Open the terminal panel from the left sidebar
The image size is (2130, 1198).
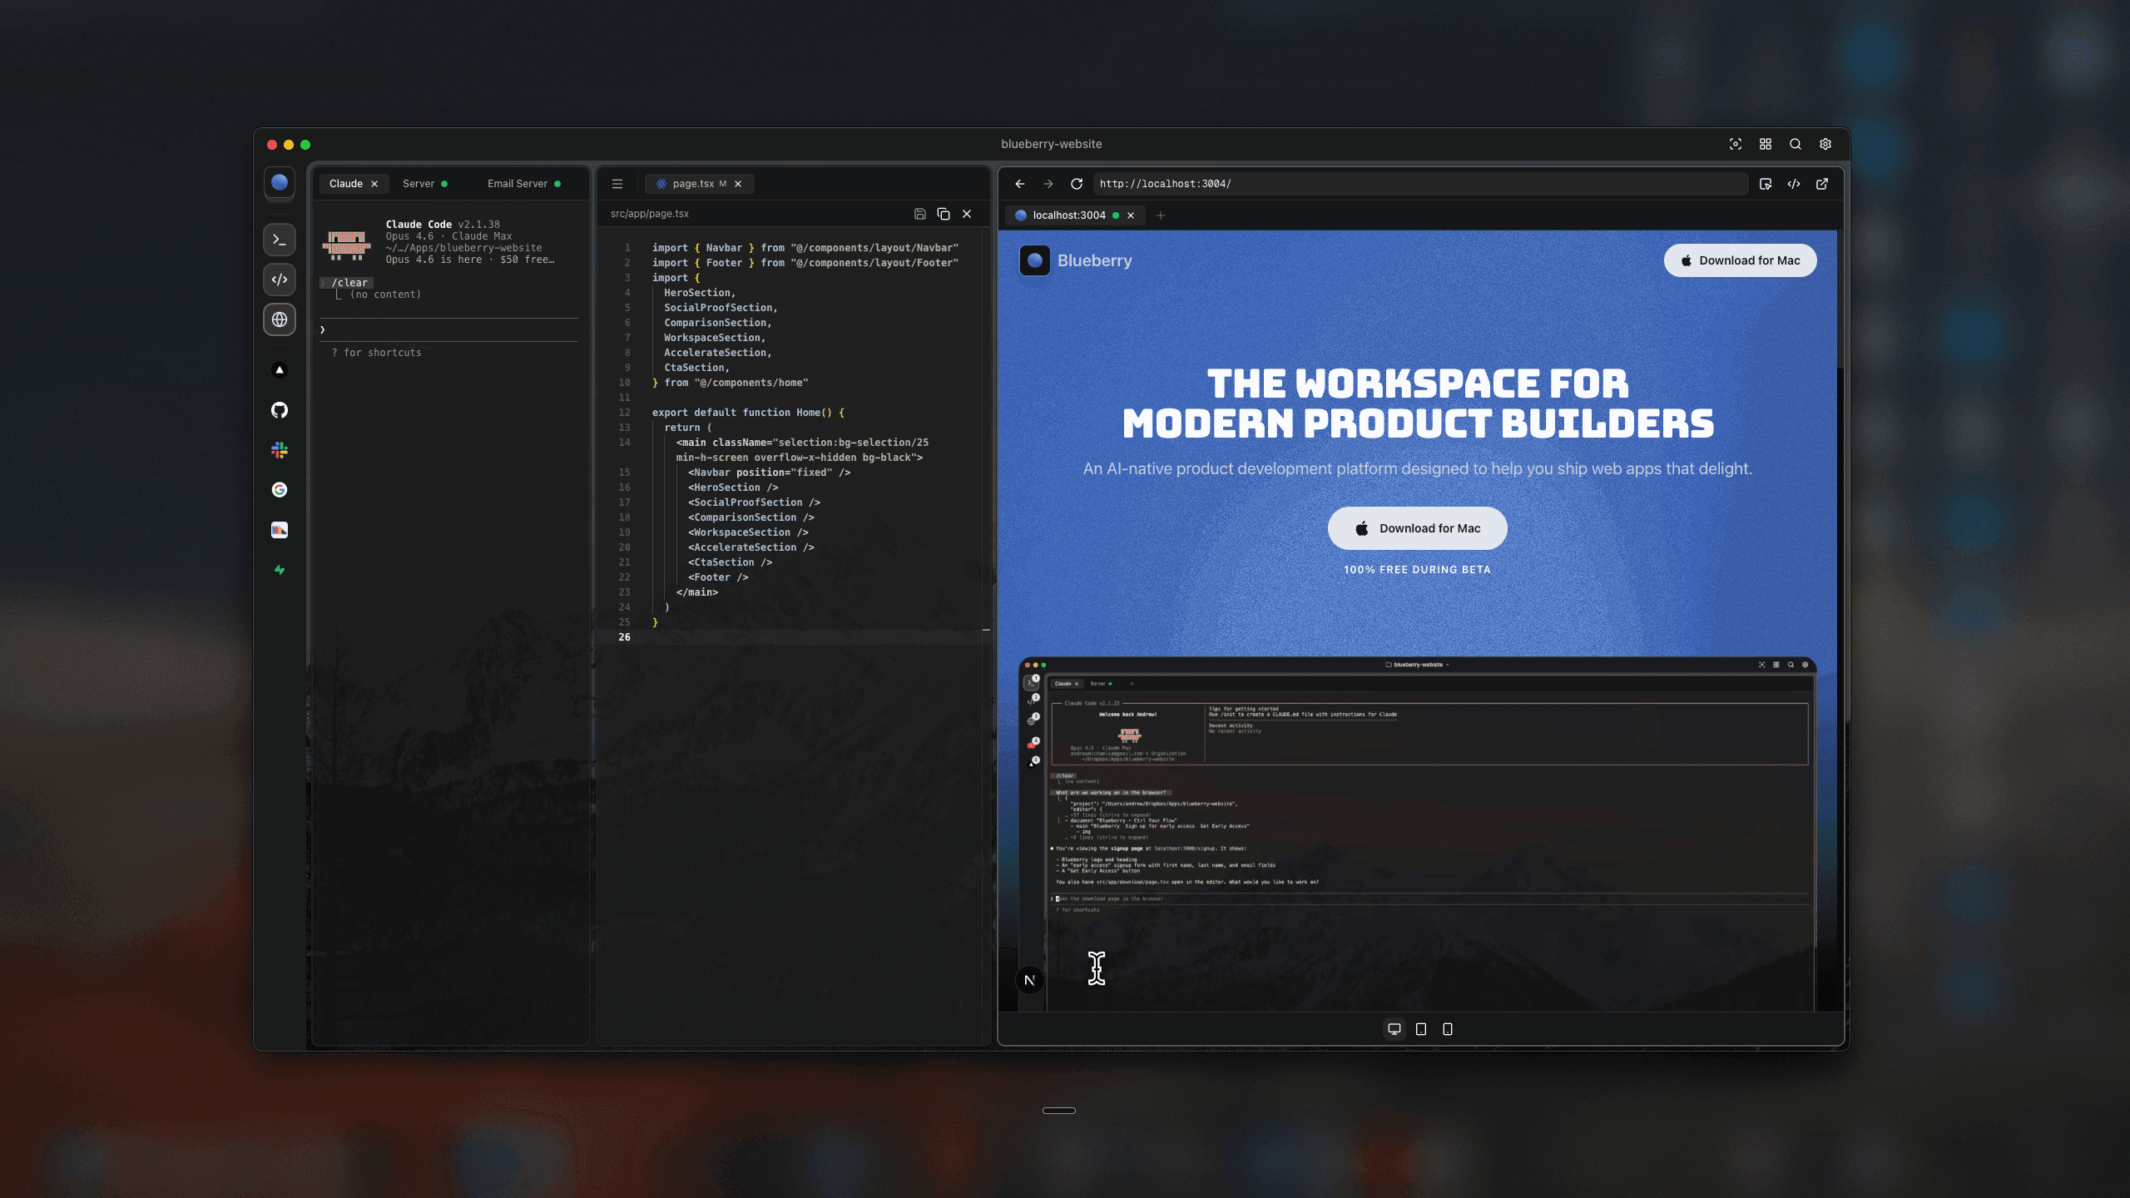[x=280, y=240]
